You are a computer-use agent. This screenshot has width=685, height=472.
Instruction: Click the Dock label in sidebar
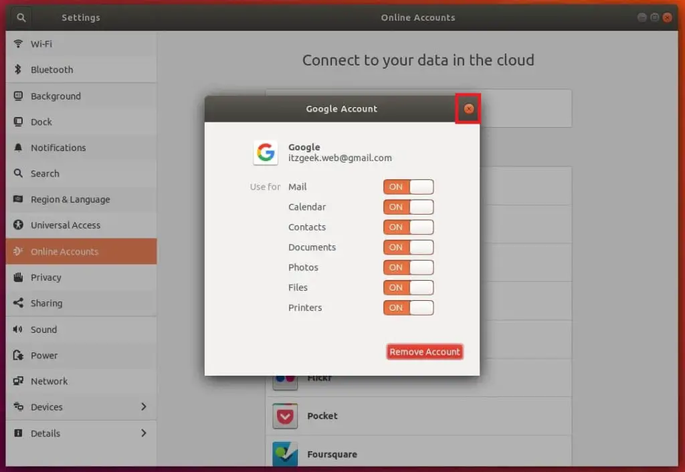[x=41, y=122]
